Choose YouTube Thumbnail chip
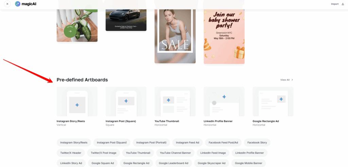Viewport: 348px width, 167px height. (138, 153)
